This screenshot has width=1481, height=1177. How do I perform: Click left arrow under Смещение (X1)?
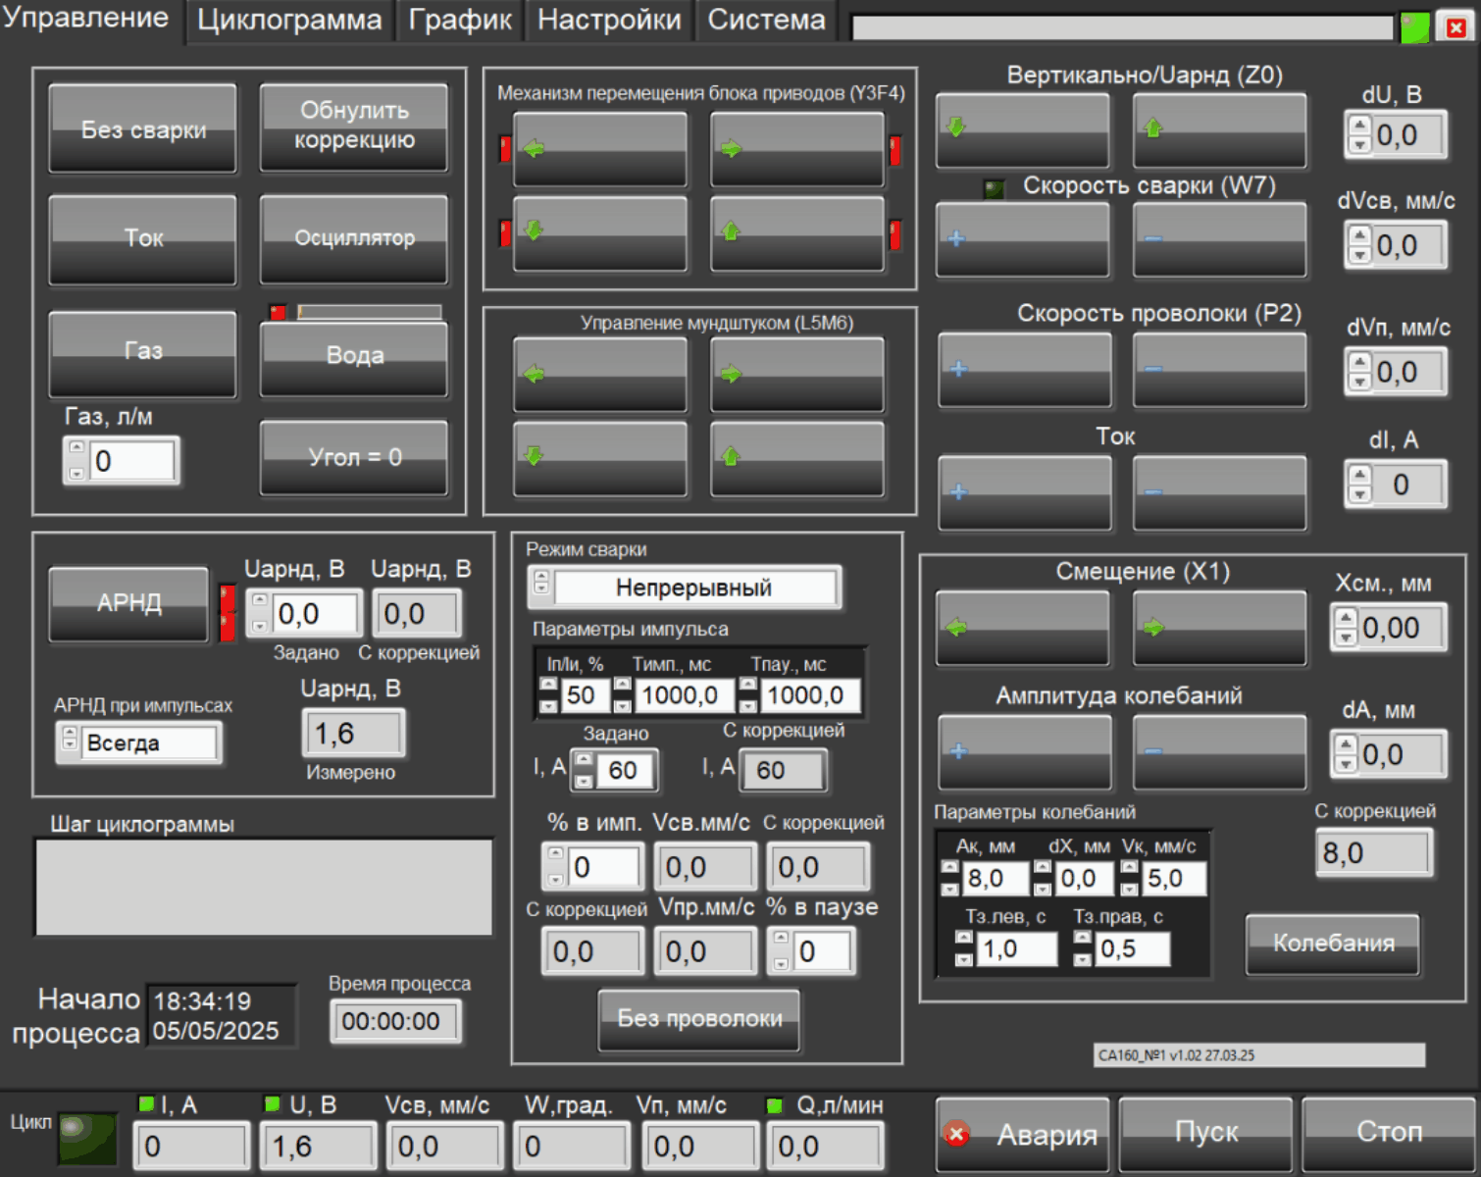point(1022,628)
